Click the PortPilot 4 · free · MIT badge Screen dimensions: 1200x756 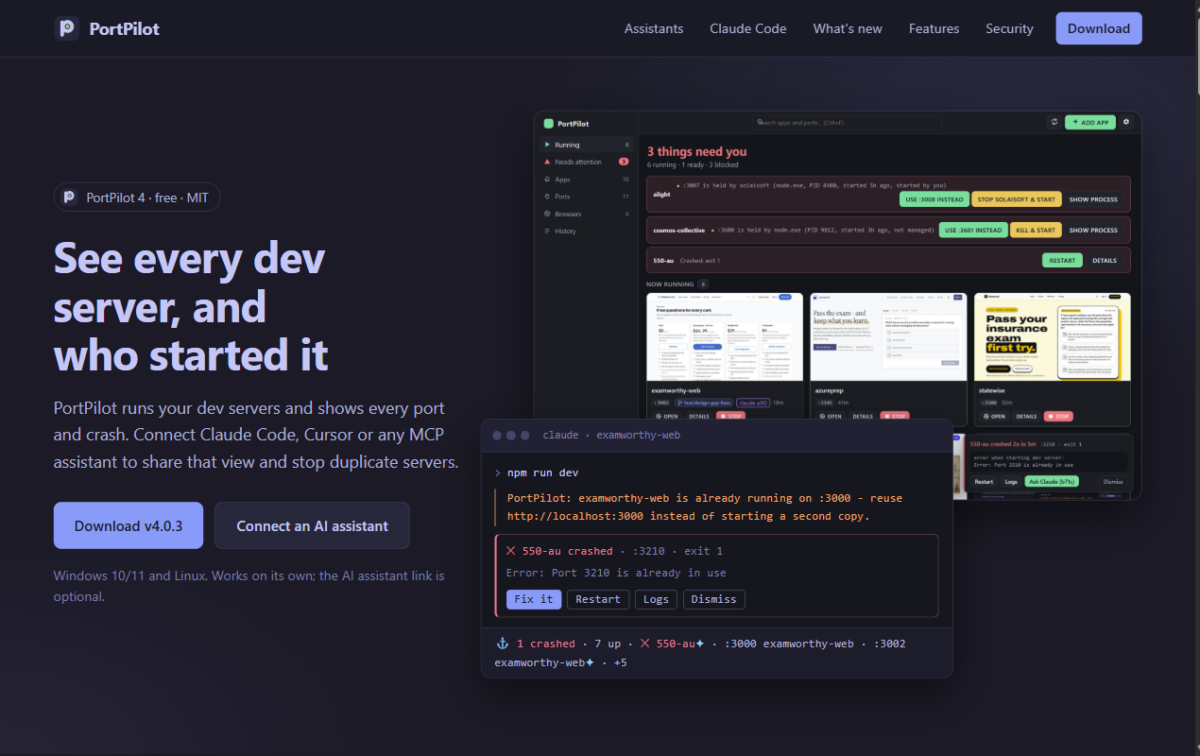pyautogui.click(x=137, y=198)
